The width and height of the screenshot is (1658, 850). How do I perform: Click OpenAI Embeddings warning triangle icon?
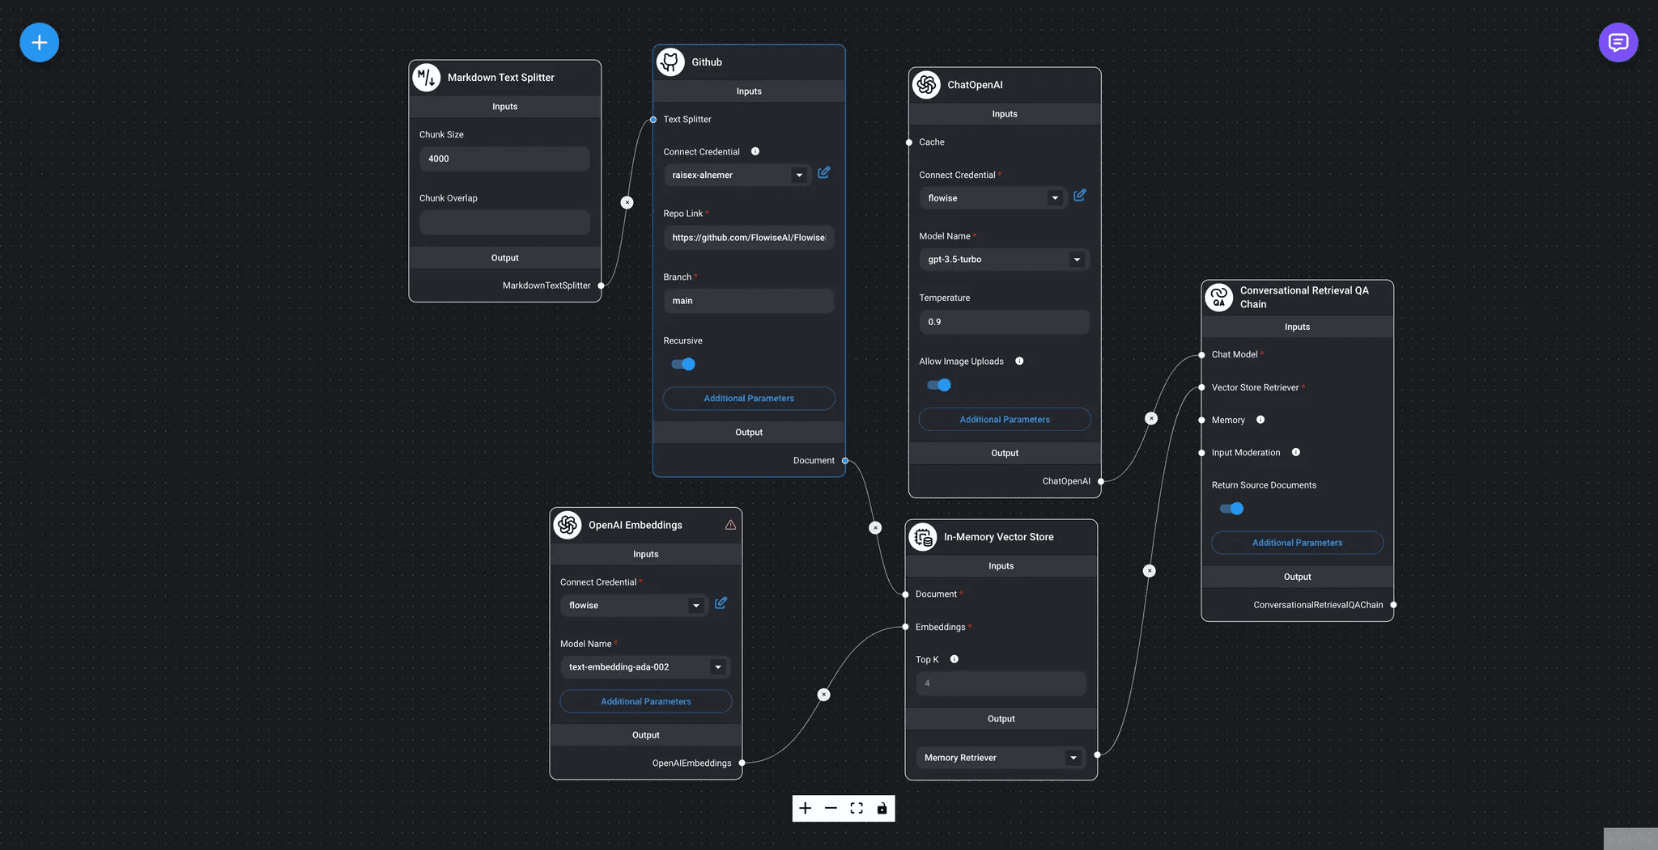730,525
